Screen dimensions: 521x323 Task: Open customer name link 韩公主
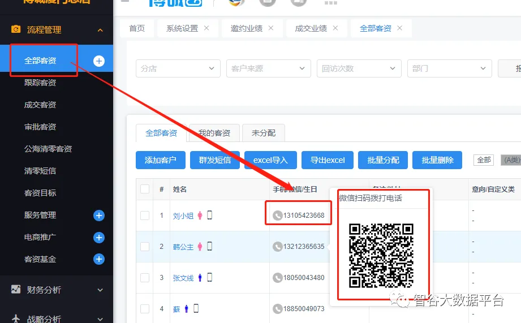coord(183,247)
